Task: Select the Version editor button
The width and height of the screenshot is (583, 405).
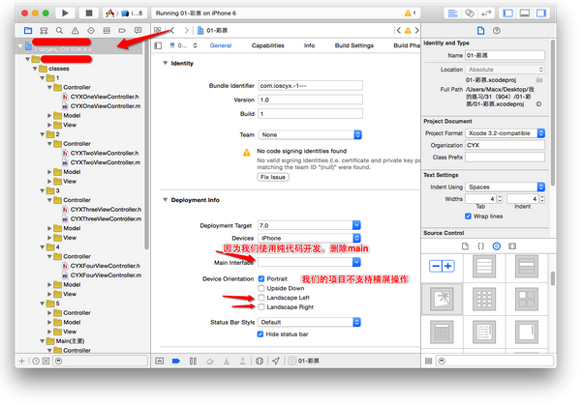Action: click(x=486, y=14)
